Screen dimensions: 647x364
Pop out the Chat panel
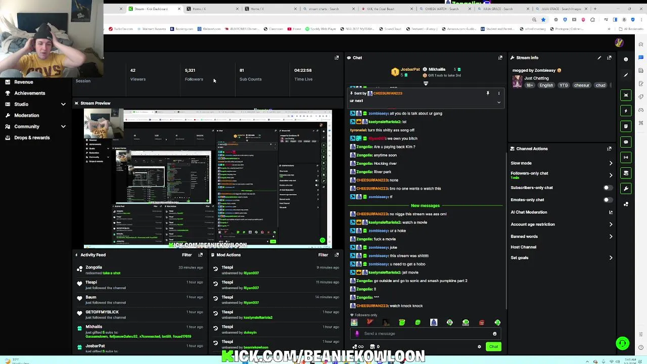500,58
